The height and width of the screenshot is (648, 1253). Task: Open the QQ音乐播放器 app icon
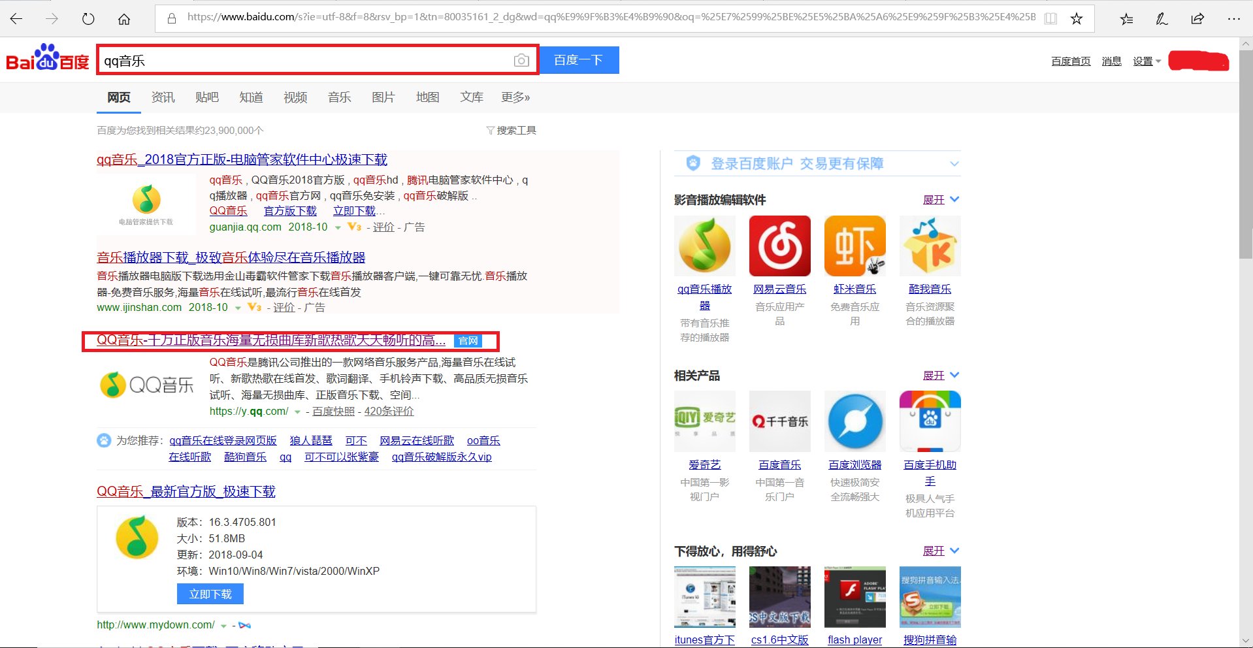(x=704, y=246)
